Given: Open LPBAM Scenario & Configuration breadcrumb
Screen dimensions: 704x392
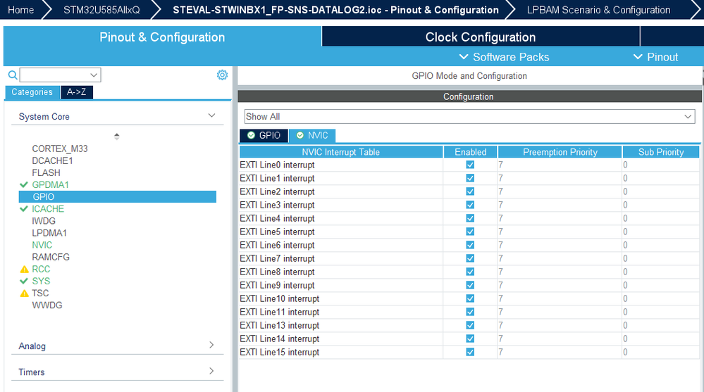Looking at the screenshot, I should pos(598,10).
